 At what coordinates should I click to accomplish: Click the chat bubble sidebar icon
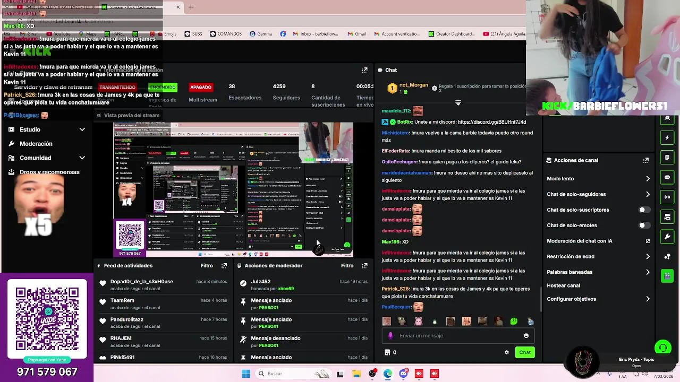point(667,177)
